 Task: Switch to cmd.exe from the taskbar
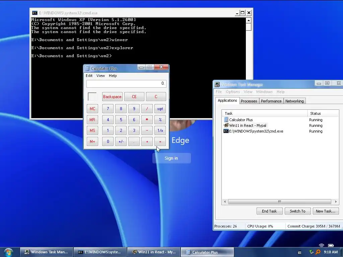tap(100, 252)
